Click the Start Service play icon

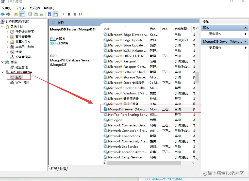tap(63, 14)
